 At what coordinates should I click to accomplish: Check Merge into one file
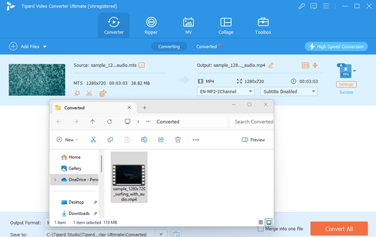point(261,229)
